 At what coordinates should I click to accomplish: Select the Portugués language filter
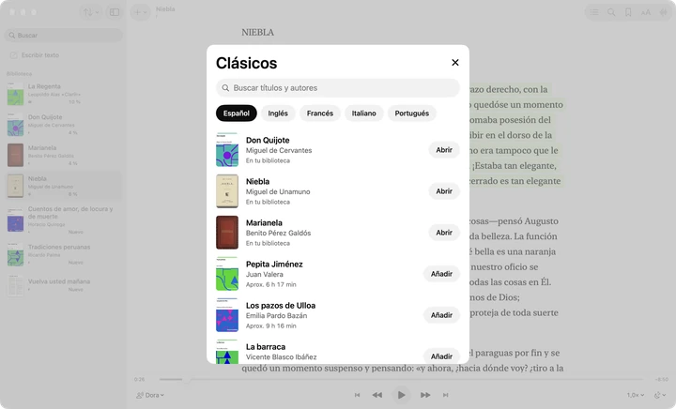[x=412, y=114]
